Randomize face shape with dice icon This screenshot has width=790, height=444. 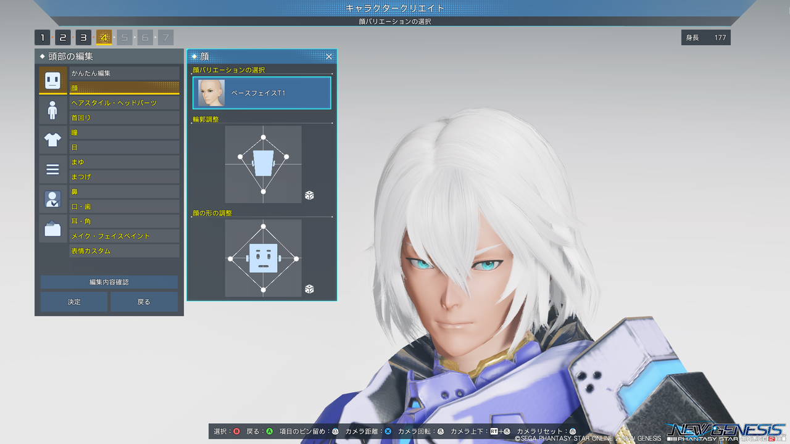click(x=309, y=289)
